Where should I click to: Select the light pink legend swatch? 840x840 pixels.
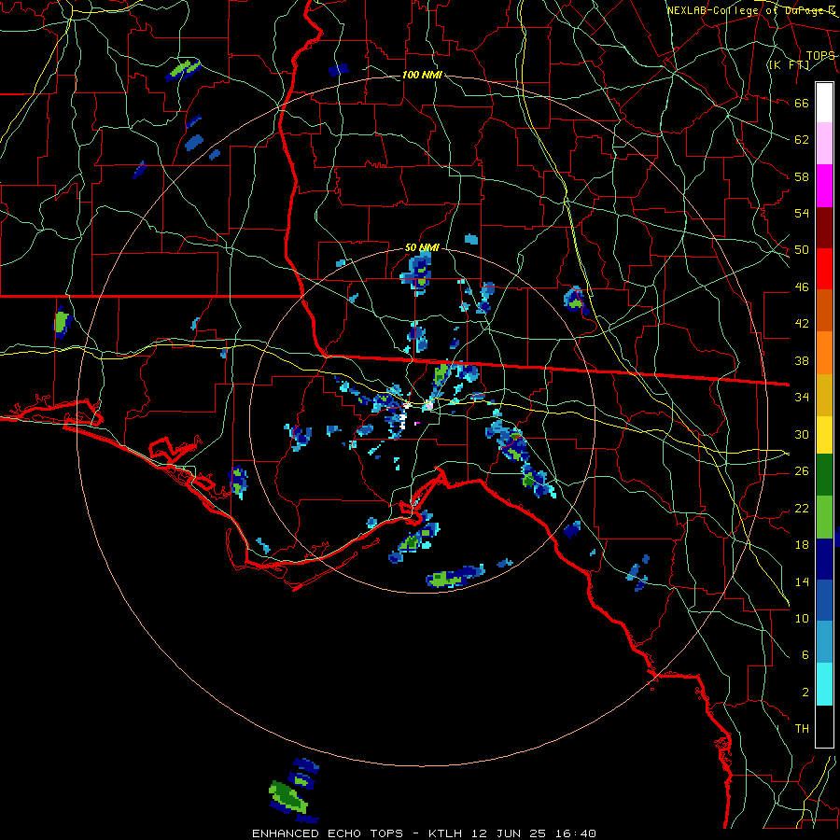(824, 144)
